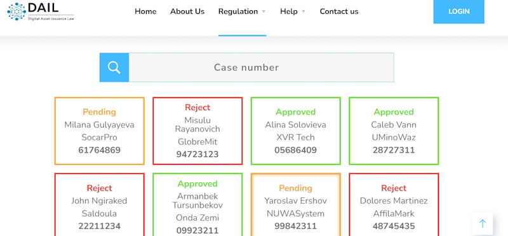The width and height of the screenshot is (508, 236).
Task: Click company name Saldoula
Action: pos(100,214)
